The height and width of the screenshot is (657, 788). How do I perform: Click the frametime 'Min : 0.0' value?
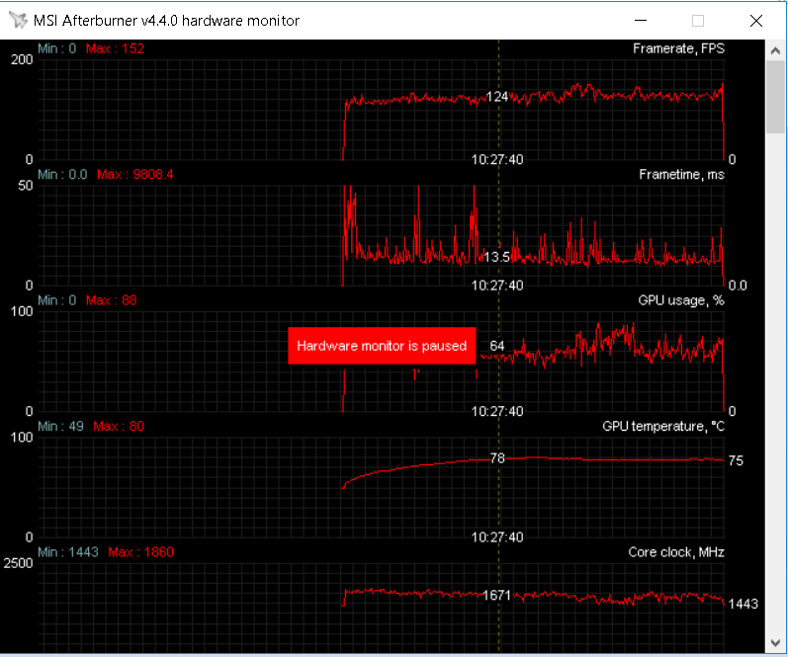pos(62,174)
